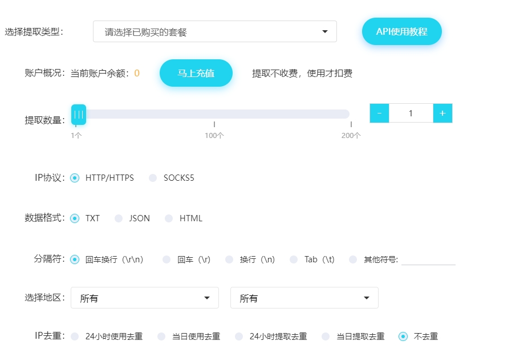Image resolution: width=528 pixels, height=357 pixels.
Task: Choose HTML data format
Action: [x=169, y=218]
